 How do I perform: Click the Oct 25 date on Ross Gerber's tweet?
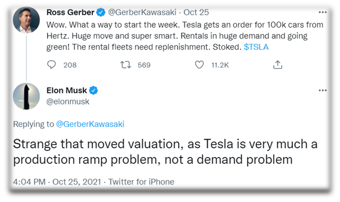tap(196, 12)
